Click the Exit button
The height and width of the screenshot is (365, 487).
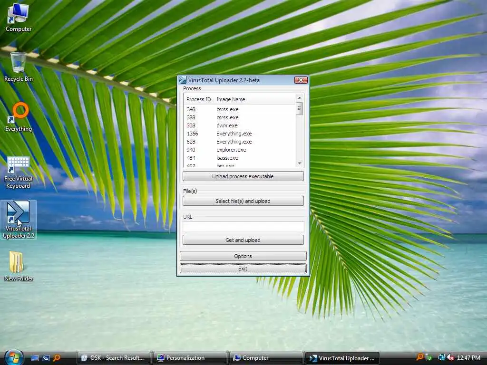[x=243, y=269]
